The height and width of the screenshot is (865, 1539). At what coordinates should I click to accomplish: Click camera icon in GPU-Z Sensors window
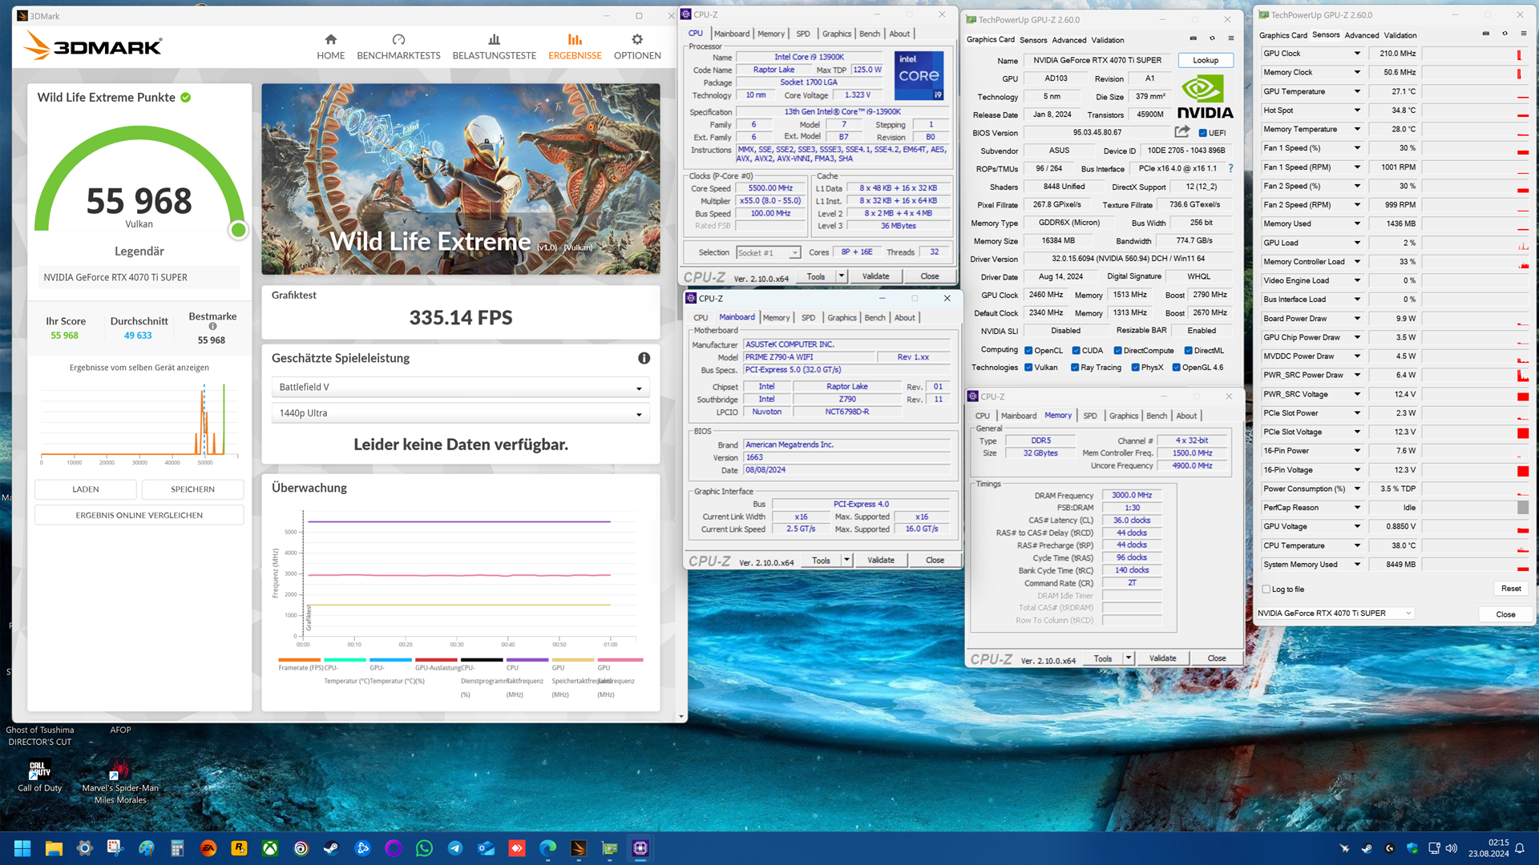click(1485, 34)
